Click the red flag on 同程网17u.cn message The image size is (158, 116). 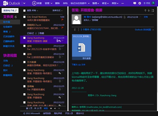[x=62, y=28]
